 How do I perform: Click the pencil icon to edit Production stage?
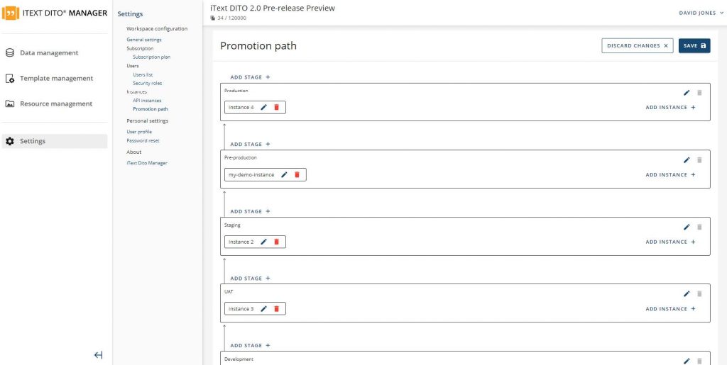[687, 93]
